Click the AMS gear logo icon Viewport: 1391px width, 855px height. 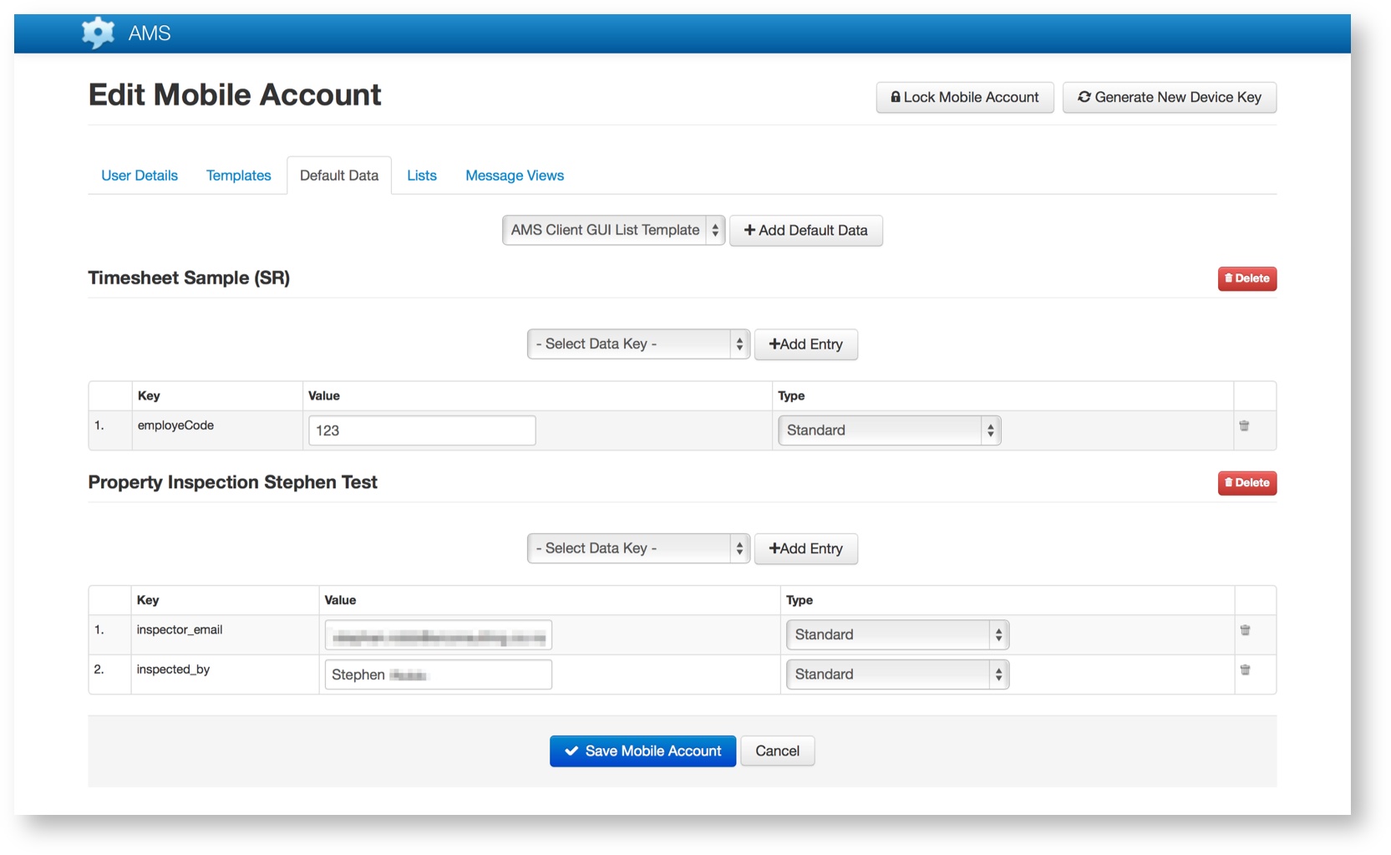point(98,33)
